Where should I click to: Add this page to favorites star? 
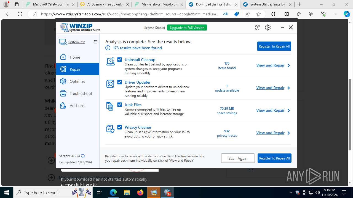(x=258, y=14)
